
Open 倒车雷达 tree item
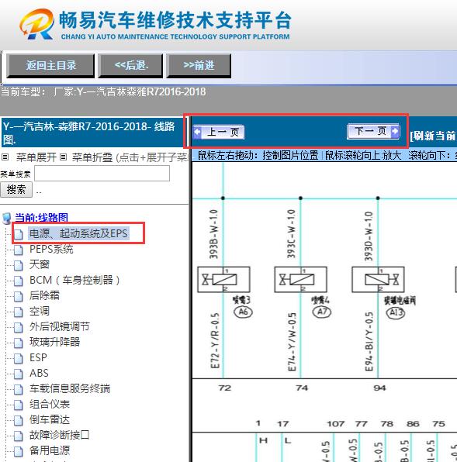coord(50,419)
